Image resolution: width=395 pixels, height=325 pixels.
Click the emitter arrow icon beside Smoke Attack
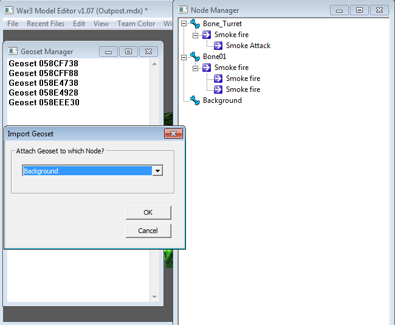[218, 46]
